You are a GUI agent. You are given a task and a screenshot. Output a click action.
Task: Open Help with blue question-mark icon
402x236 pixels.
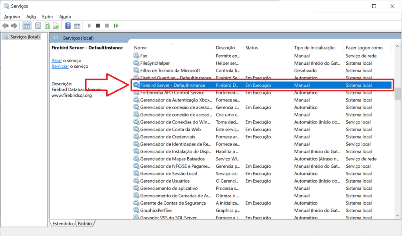[x=68, y=26]
